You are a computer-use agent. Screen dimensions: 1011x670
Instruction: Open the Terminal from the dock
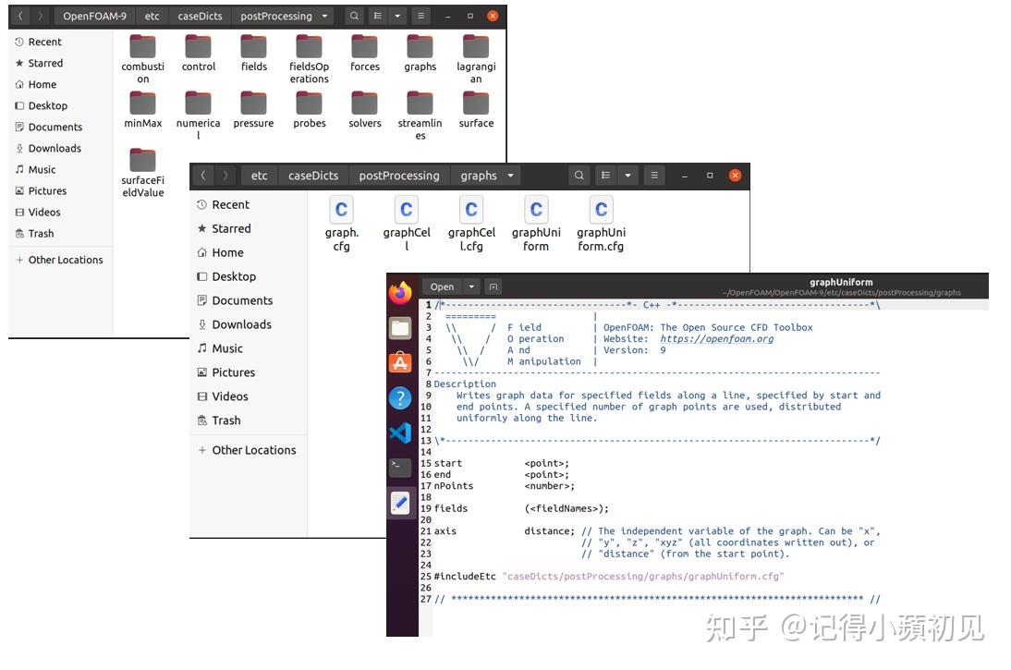400,468
